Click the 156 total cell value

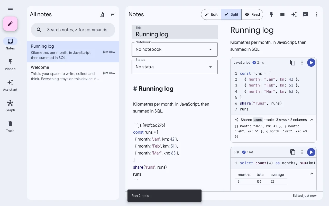pos(259,182)
